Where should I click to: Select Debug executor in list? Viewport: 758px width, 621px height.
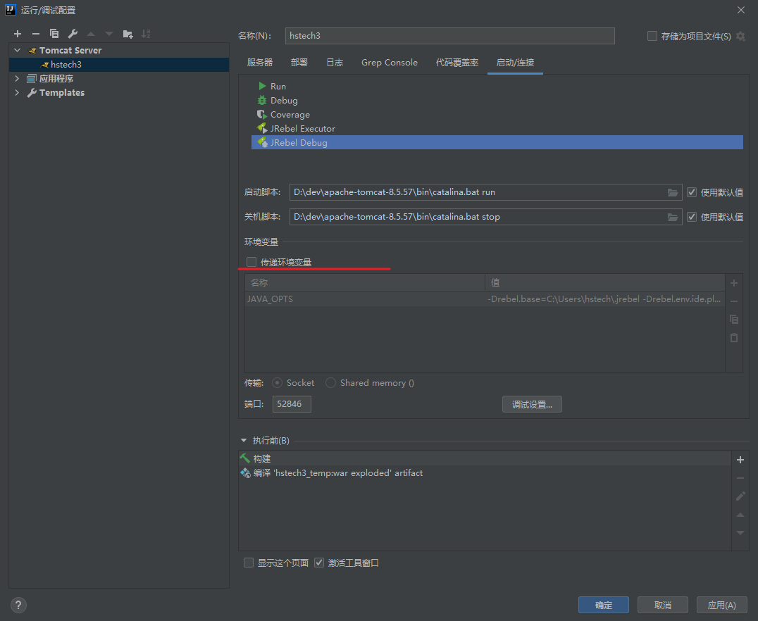click(497, 101)
